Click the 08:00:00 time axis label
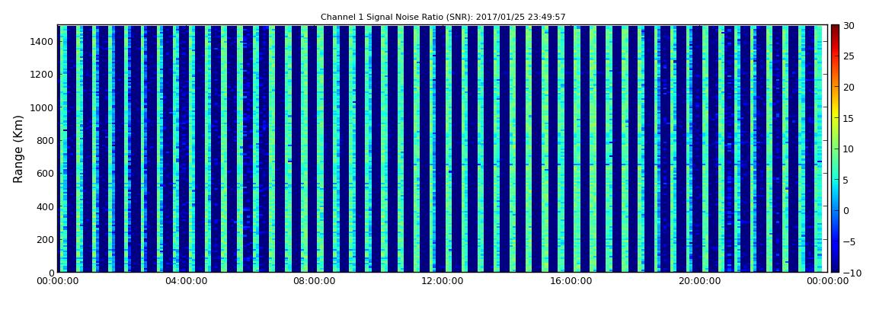This screenshot has width=876, height=310. click(x=315, y=281)
